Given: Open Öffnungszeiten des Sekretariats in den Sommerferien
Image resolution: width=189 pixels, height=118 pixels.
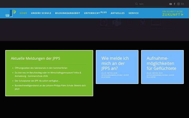Looking at the screenshot, I should pos(41,68).
